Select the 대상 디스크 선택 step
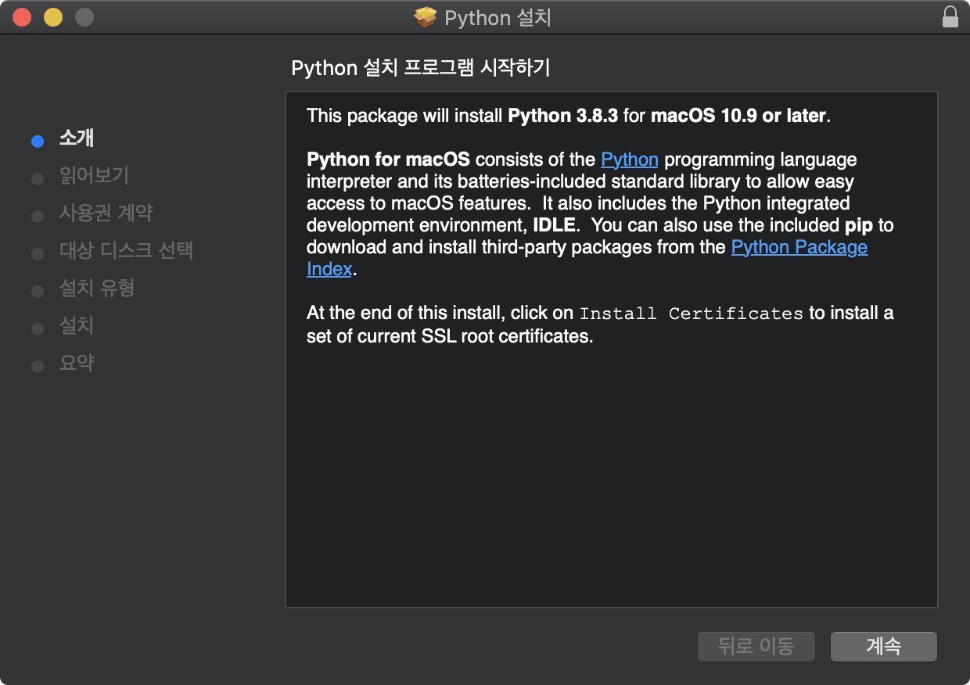970x685 pixels. click(x=126, y=251)
